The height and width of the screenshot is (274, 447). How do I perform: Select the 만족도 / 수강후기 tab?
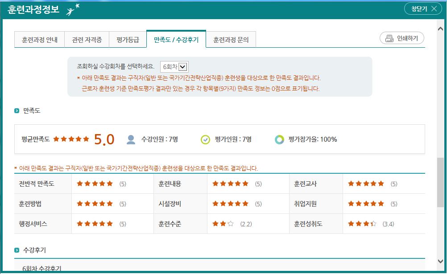(176, 40)
